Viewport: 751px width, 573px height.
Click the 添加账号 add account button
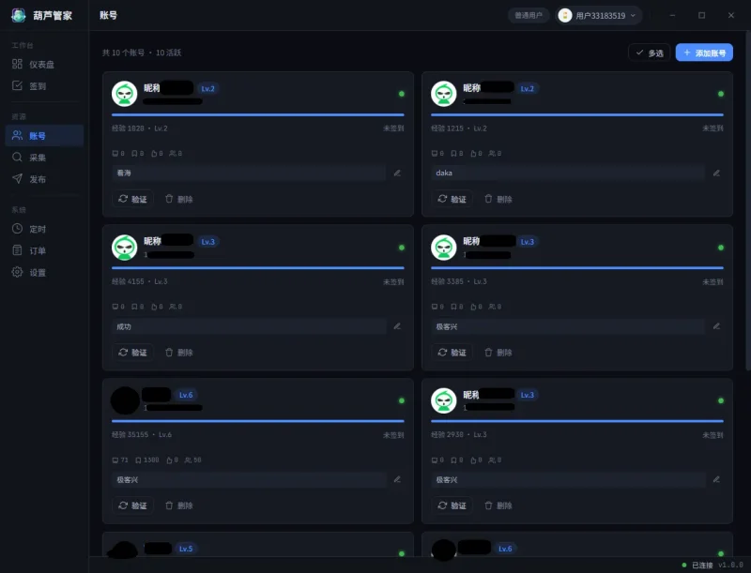coord(704,53)
